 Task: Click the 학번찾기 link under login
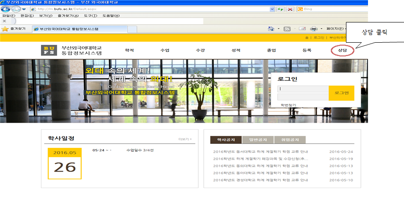click(x=288, y=105)
